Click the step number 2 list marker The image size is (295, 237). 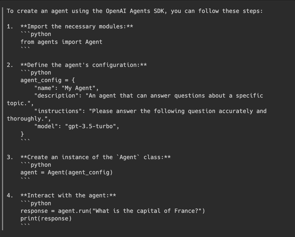10,65
